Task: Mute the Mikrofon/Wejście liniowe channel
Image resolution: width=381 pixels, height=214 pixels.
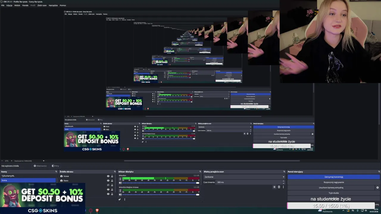Action: [120, 194]
